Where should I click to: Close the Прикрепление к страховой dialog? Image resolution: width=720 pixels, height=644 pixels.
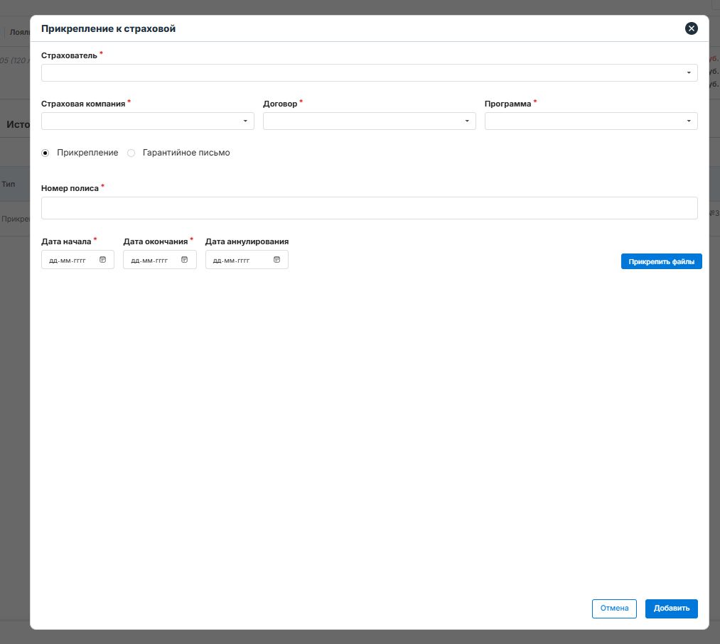pos(691,28)
